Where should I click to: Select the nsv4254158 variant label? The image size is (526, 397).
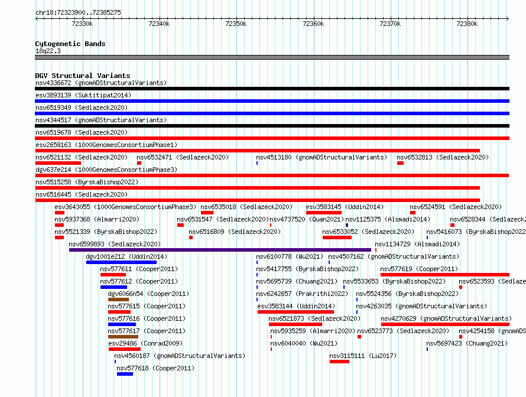[x=492, y=331]
